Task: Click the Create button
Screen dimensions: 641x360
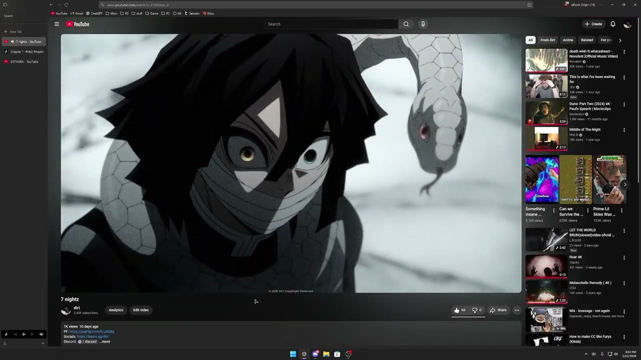Action: point(593,24)
